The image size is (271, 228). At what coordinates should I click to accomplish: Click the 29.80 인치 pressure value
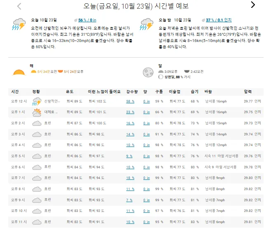(252, 178)
